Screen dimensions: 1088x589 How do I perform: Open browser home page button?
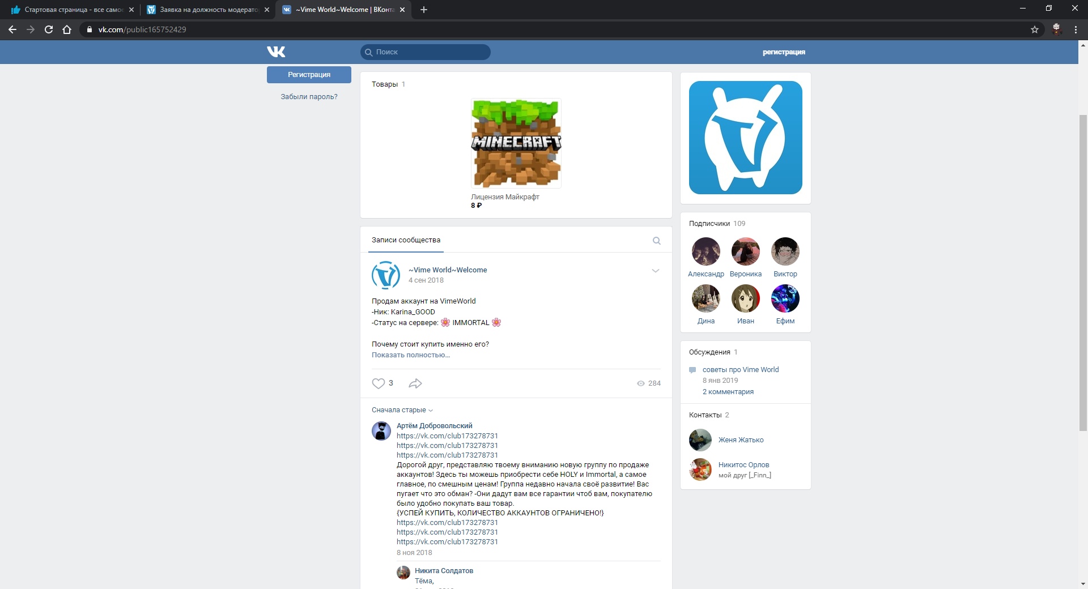(x=67, y=29)
